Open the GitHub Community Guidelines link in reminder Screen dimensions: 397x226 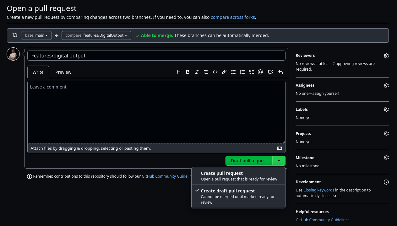click(167, 176)
